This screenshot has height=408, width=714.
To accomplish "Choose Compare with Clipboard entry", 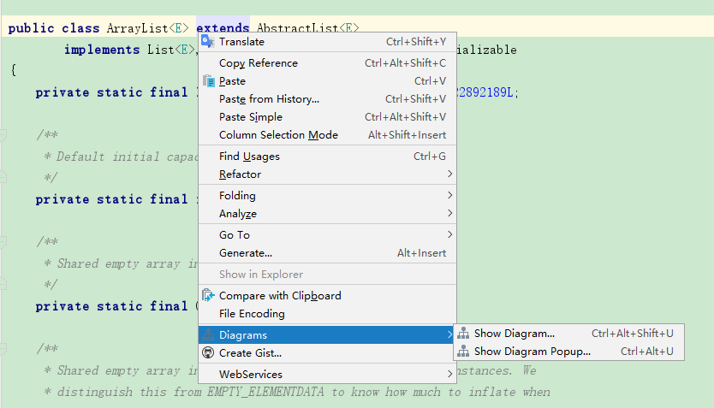I will (x=327, y=296).
